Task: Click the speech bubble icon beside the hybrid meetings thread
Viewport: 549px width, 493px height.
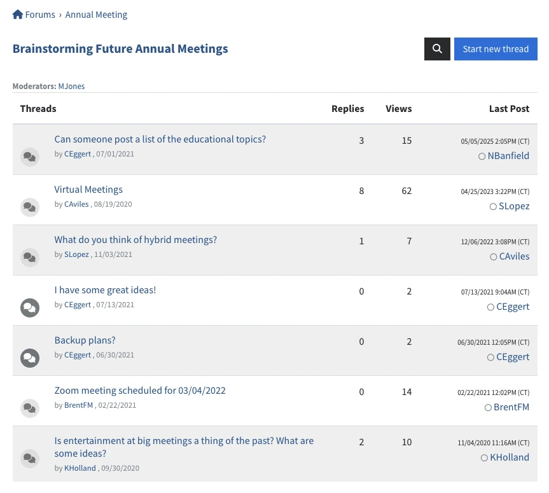Action: (x=30, y=258)
